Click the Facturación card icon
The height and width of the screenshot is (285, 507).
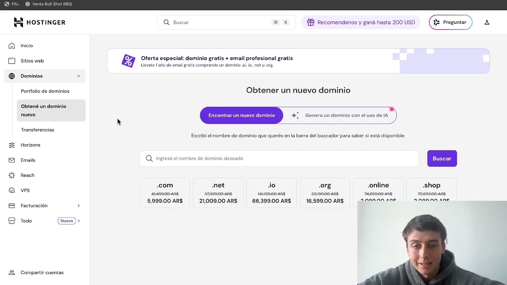point(12,206)
